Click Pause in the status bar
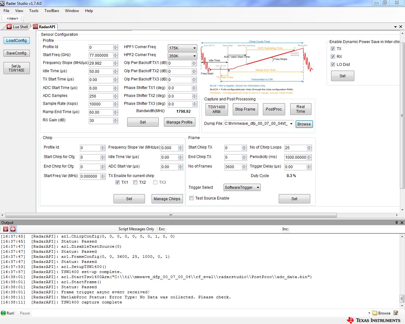Image resolution: width=405 pixels, height=324 pixels. tap(25, 313)
